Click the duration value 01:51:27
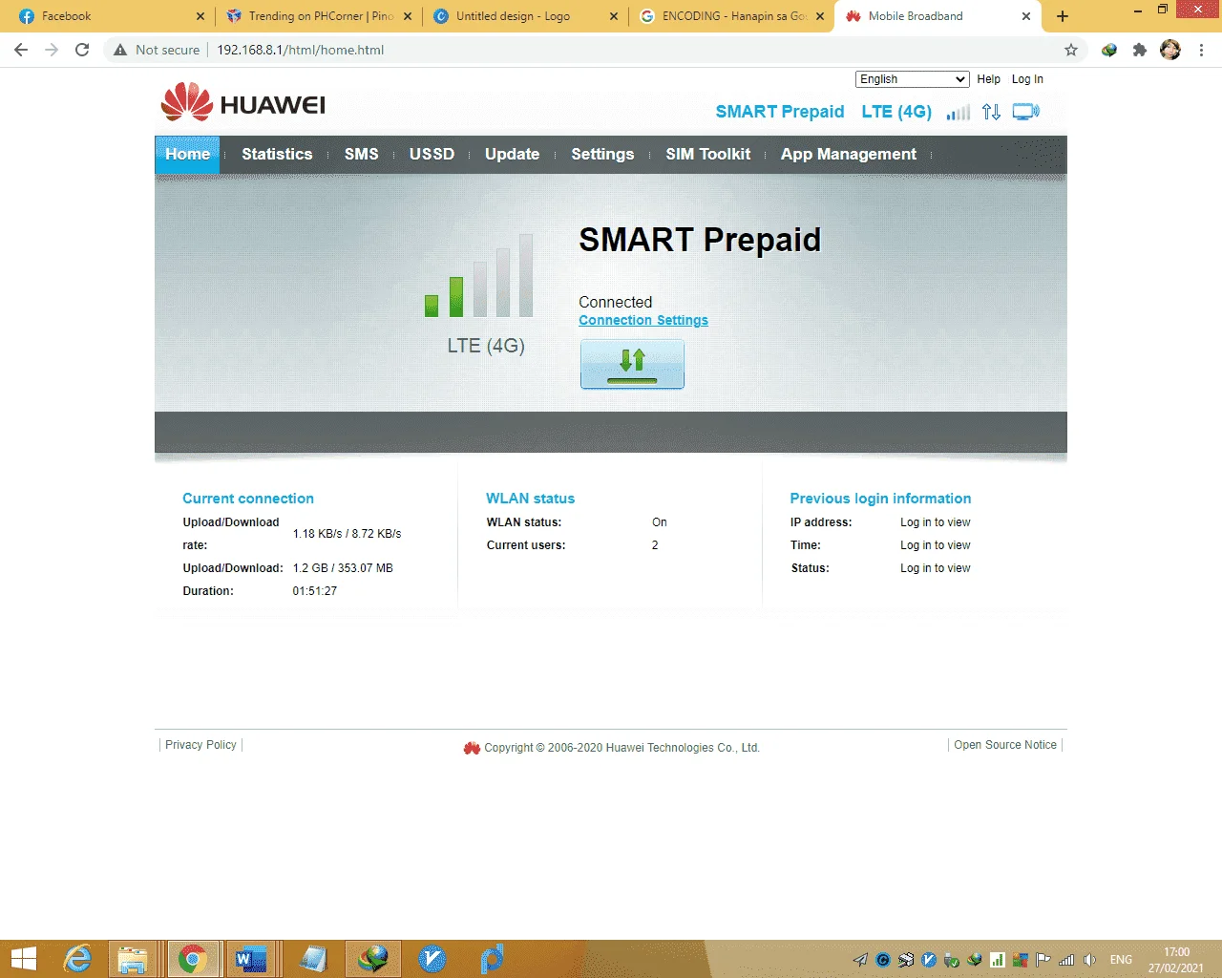This screenshot has height=978, width=1222. (x=315, y=591)
